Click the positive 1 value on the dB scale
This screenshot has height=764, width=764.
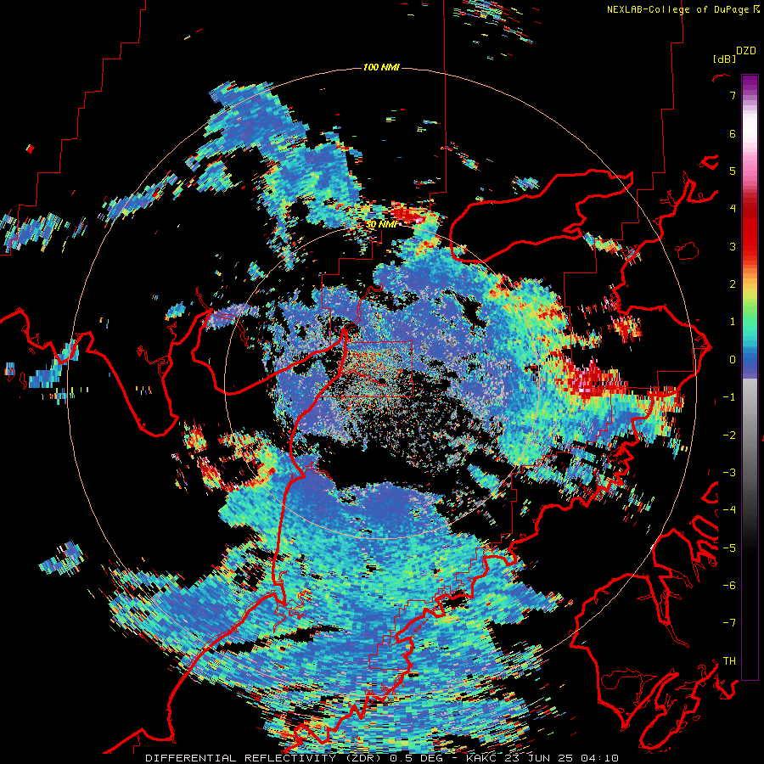coord(733,322)
